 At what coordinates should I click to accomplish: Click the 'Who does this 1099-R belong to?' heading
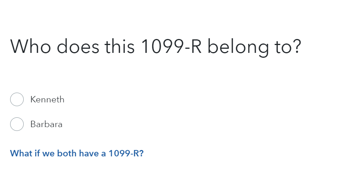point(156,46)
